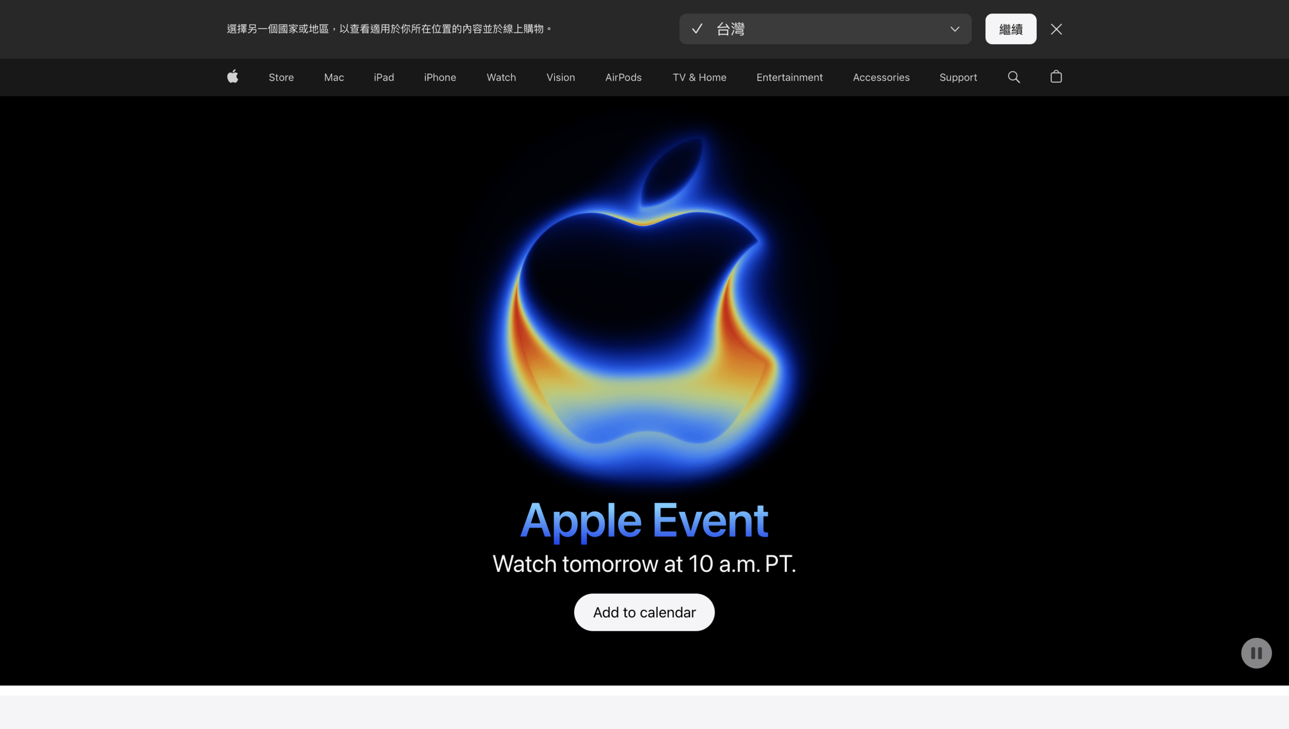The width and height of the screenshot is (1289, 729).
Task: Expand the 台灣 region dropdown
Action: 825,29
